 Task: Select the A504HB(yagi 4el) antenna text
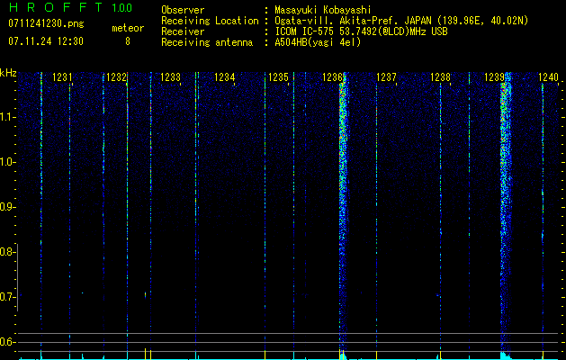point(318,42)
